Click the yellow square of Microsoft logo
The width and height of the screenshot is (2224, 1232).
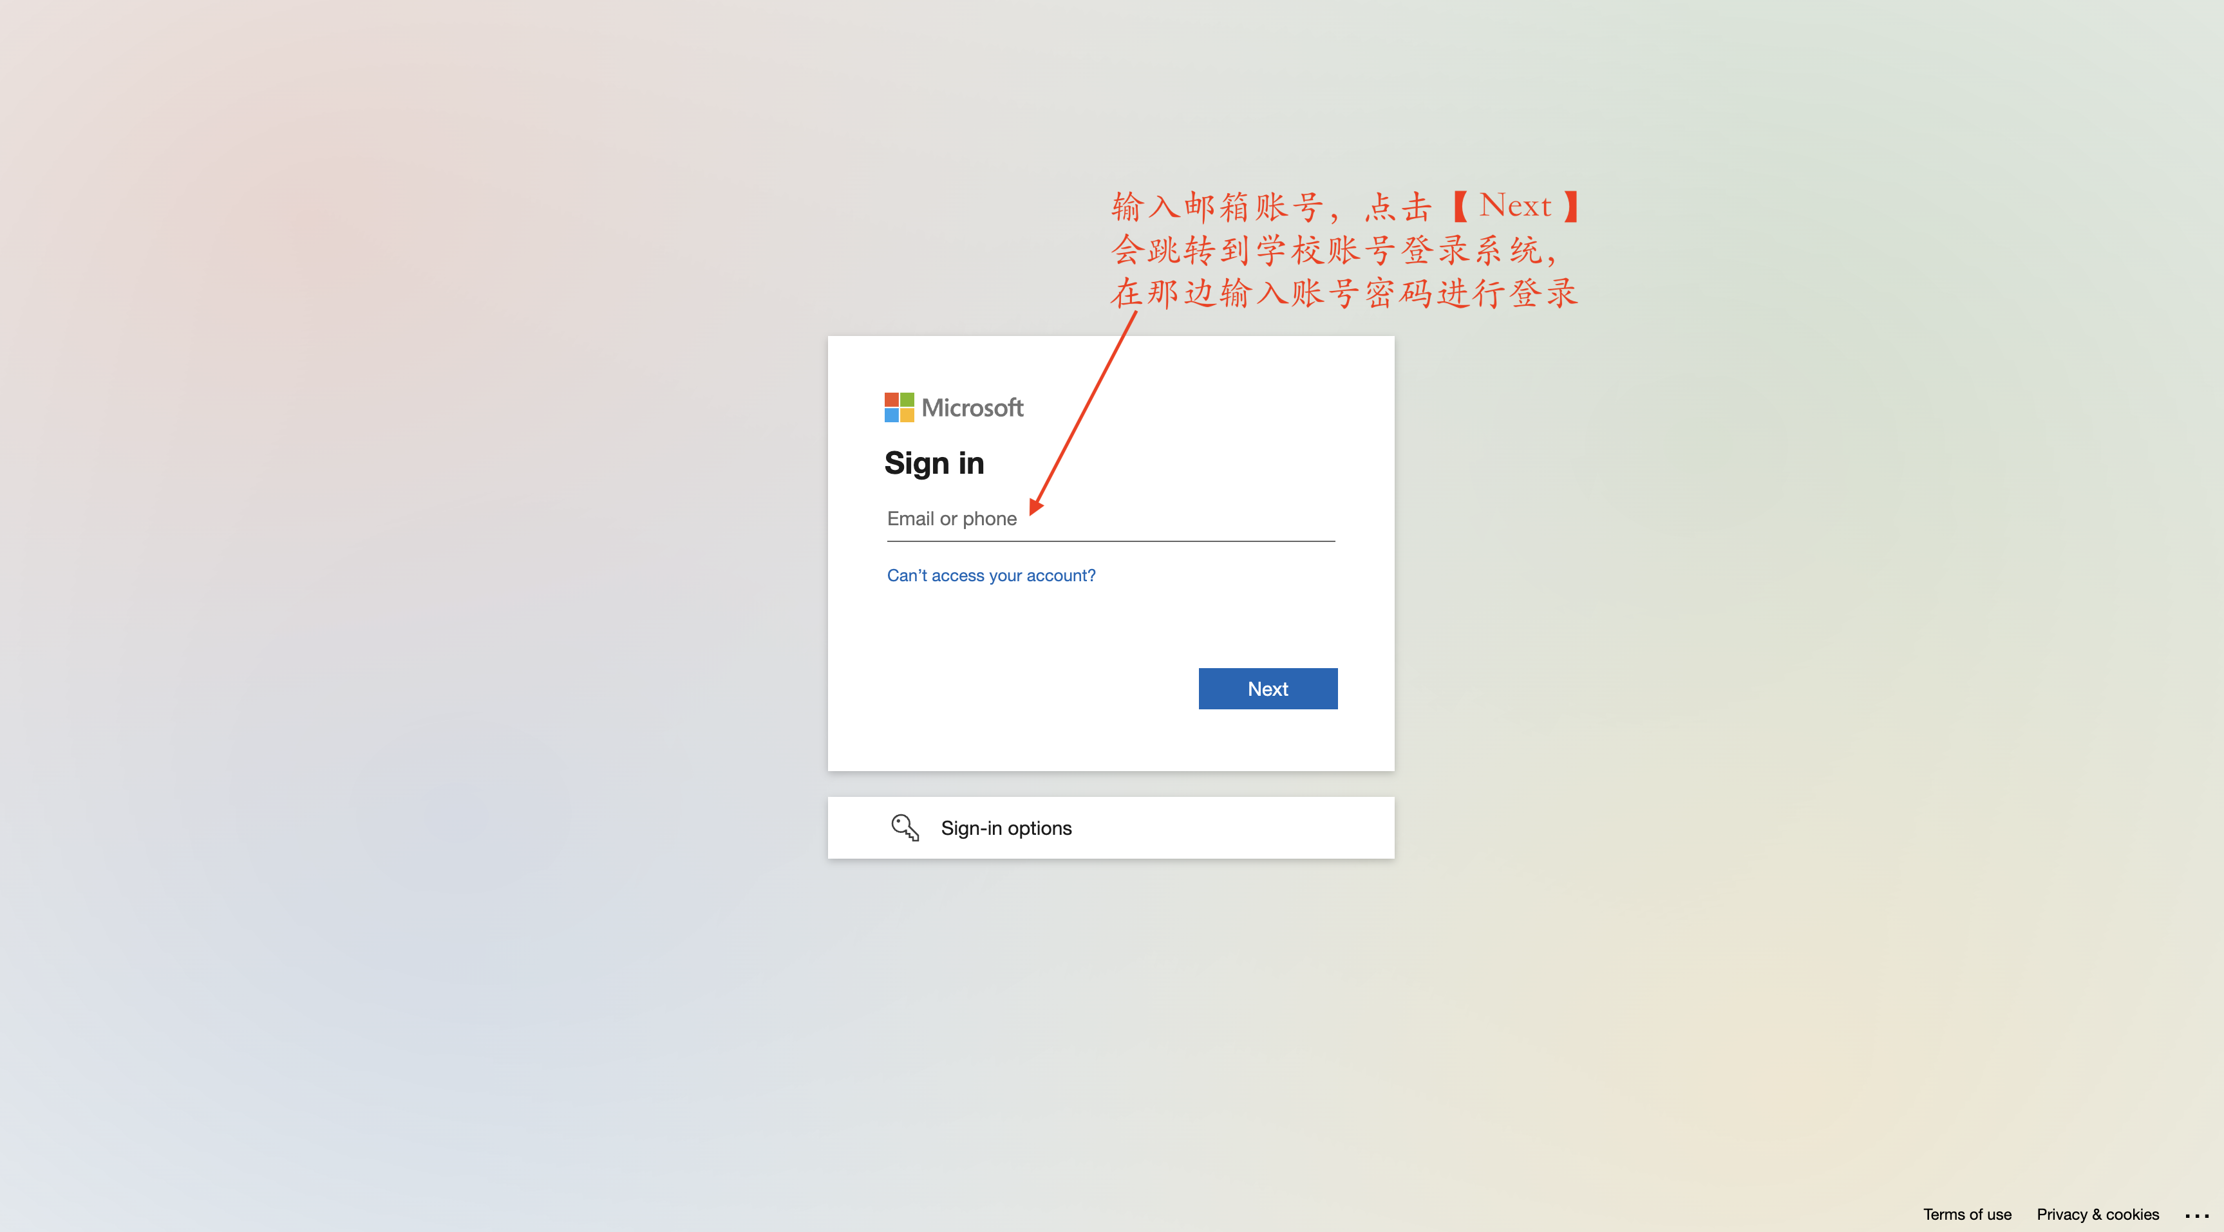907,415
